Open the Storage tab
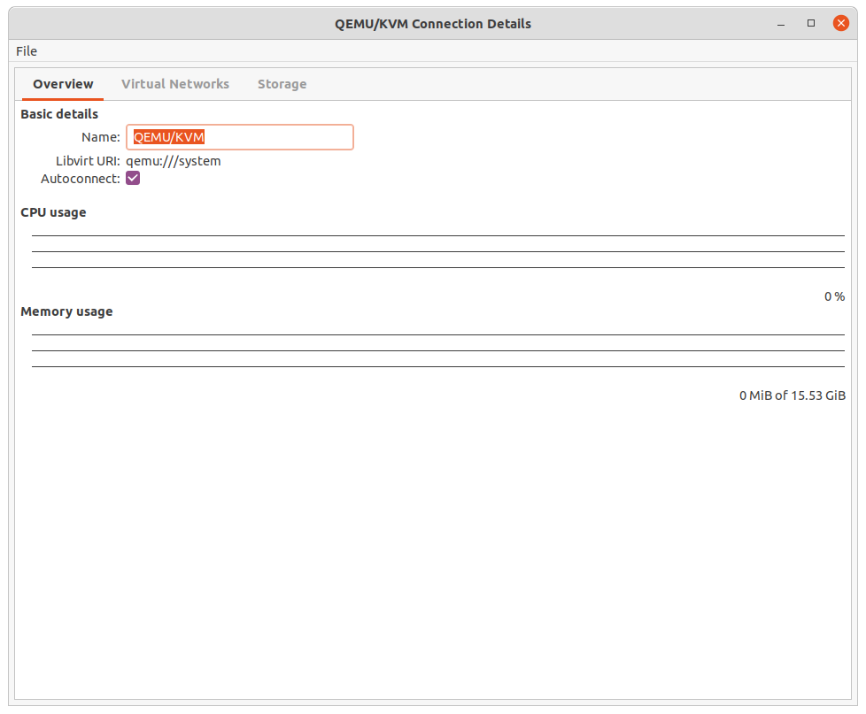Image resolution: width=866 pixels, height=714 pixels. click(x=282, y=84)
